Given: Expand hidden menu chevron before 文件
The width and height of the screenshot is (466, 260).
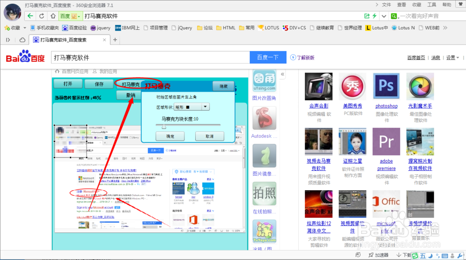Looking at the screenshot, I should [x=377, y=5].
